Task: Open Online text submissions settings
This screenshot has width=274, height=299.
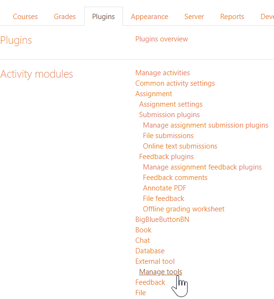Action: click(180, 146)
